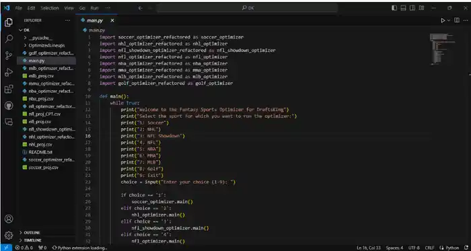Open the Run dropdown arrow next to play button
471x251 pixels.
click(449, 20)
